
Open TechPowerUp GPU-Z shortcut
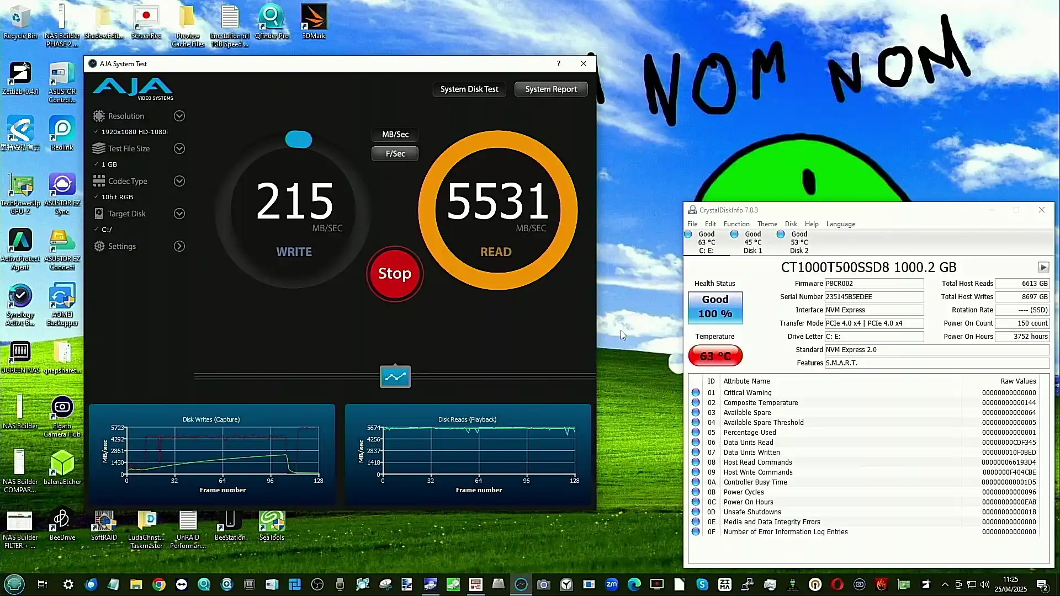pyautogui.click(x=20, y=194)
